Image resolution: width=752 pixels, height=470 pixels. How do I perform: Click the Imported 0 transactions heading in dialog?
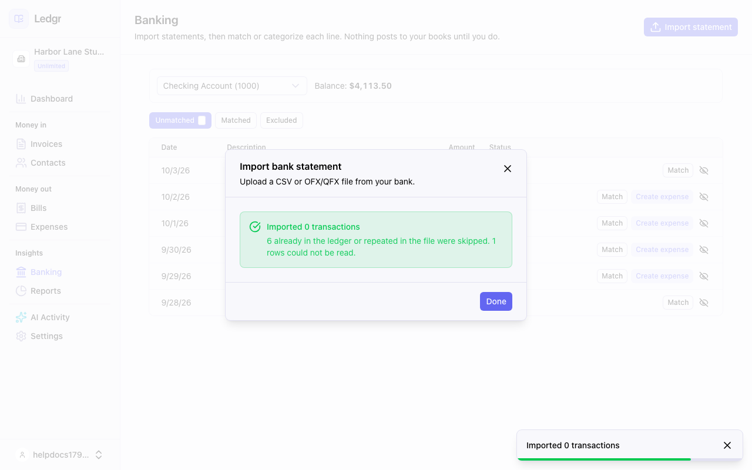tap(313, 227)
